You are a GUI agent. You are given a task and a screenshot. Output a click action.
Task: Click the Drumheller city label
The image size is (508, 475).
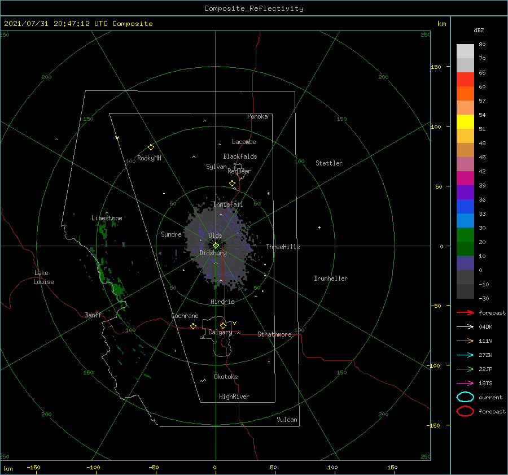(x=331, y=278)
